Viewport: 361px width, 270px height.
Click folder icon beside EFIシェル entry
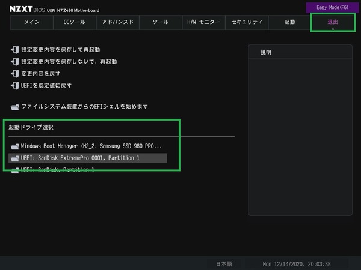[14, 107]
